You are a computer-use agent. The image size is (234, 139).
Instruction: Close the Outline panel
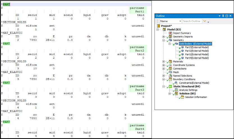click(230, 16)
